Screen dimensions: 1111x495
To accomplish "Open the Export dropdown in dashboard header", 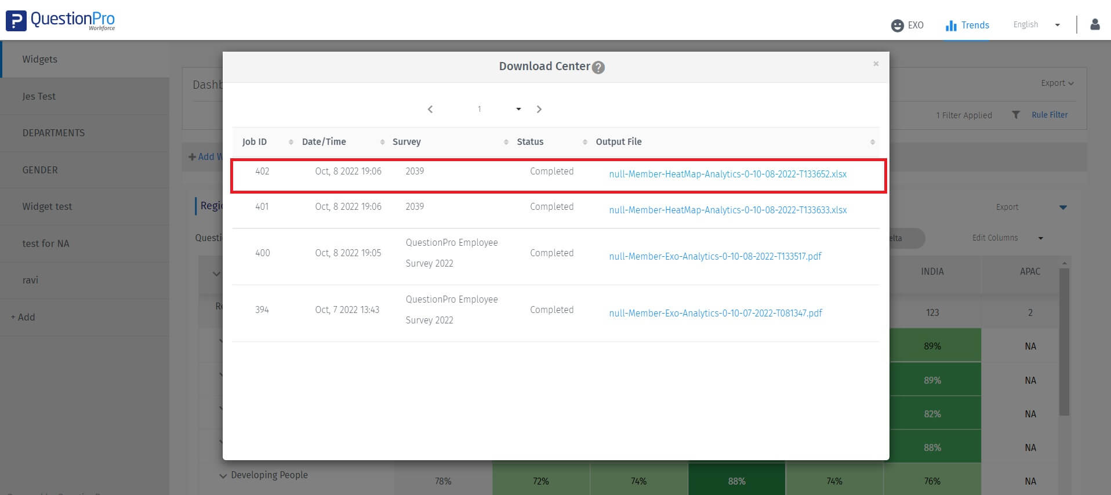I will pyautogui.click(x=1057, y=83).
